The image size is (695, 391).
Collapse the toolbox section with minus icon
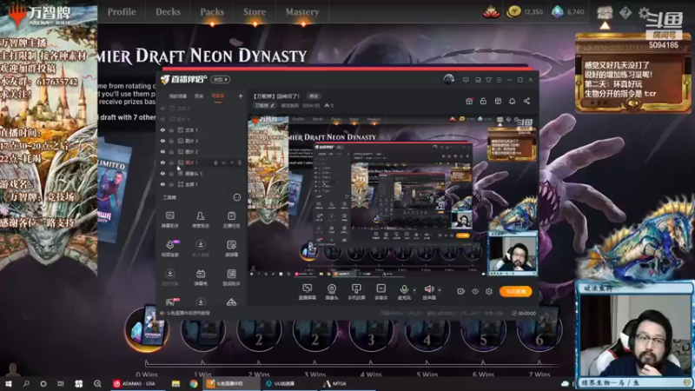(236, 197)
